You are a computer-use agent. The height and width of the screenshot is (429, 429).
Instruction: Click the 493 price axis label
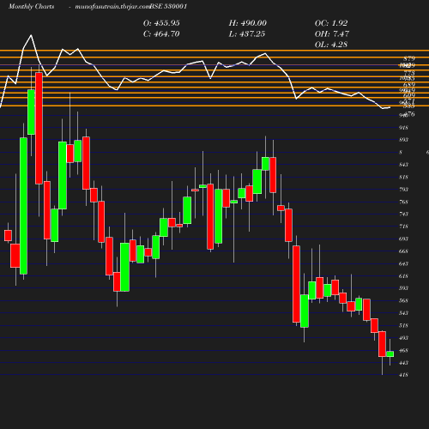403,338
